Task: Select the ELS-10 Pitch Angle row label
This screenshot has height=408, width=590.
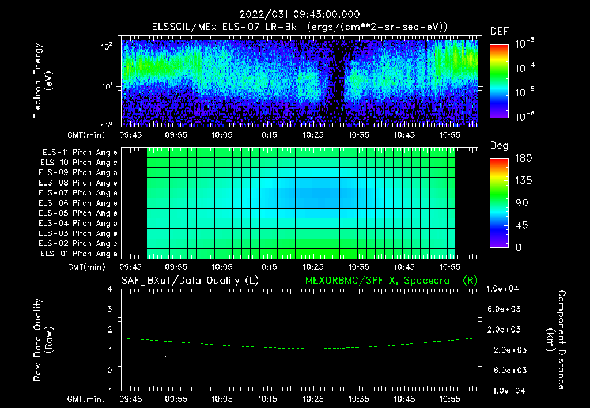Action: [x=79, y=163]
